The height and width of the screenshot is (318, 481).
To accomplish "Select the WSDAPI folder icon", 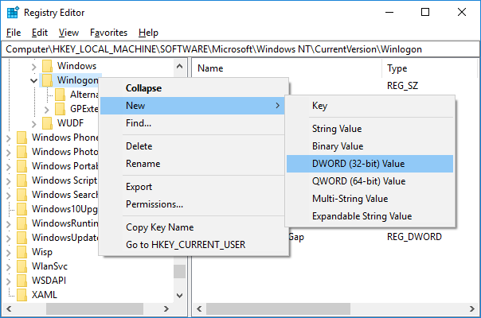I will 22,281.
